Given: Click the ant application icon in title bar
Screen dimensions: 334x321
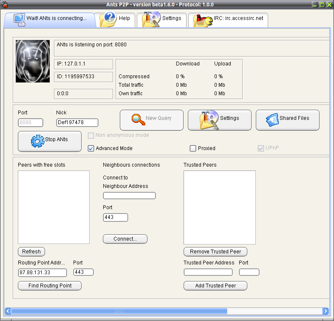Looking at the screenshot, I should point(5,5).
